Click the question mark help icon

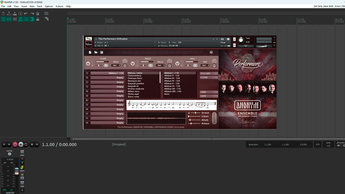click(211, 52)
